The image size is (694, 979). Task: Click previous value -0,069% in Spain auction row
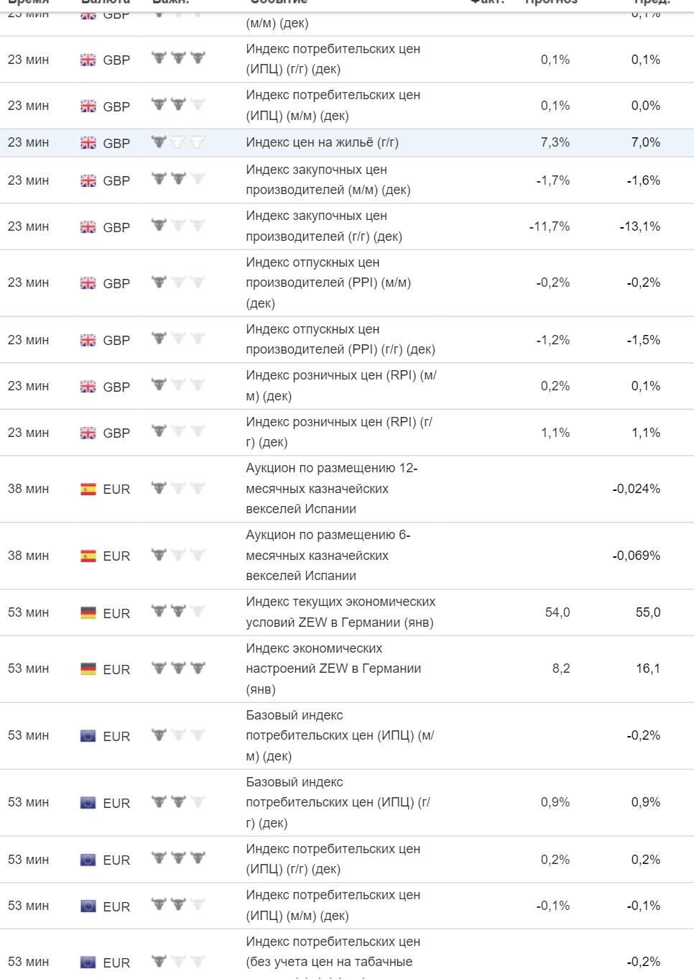tap(636, 556)
